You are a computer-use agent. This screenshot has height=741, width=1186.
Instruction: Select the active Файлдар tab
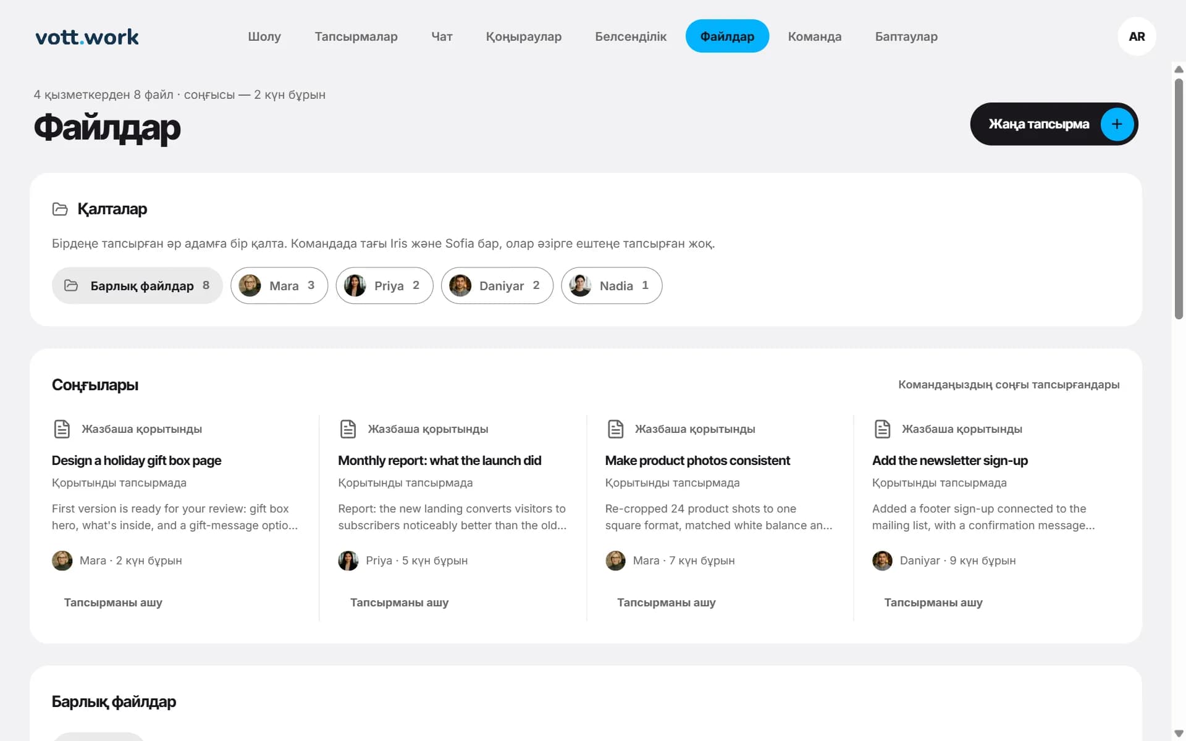click(x=727, y=36)
